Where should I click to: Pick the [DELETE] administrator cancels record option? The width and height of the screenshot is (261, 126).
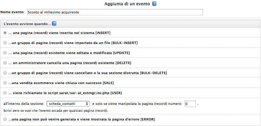tap(5, 63)
